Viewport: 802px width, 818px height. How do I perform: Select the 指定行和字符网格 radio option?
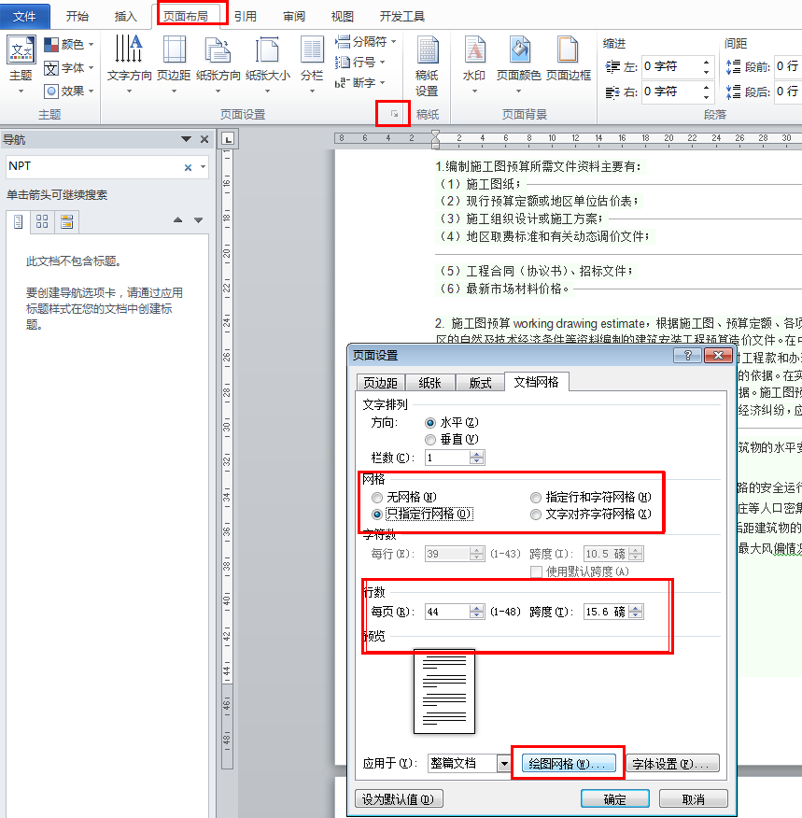coord(536,497)
